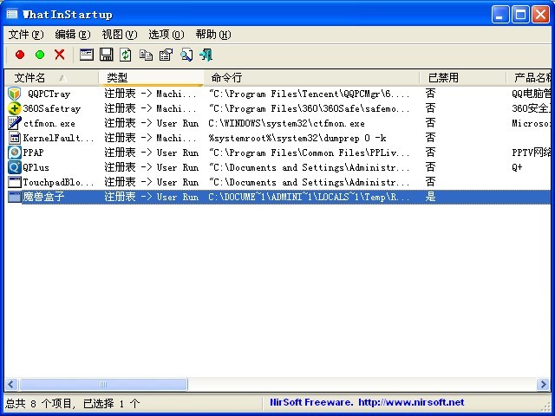
Task: Open the www.nirsoft.net link
Action: (x=411, y=402)
